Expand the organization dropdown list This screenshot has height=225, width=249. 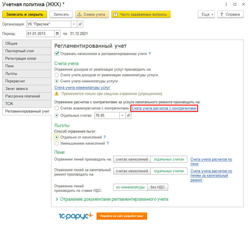[x=74, y=24]
